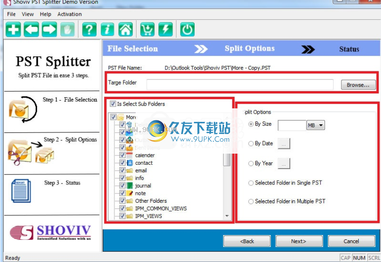Click the Status wizard header
This screenshot has height=262, width=381.
click(x=349, y=49)
